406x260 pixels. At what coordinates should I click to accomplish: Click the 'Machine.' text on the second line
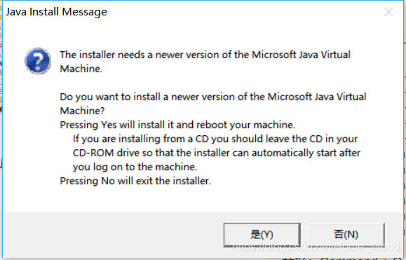[81, 69]
